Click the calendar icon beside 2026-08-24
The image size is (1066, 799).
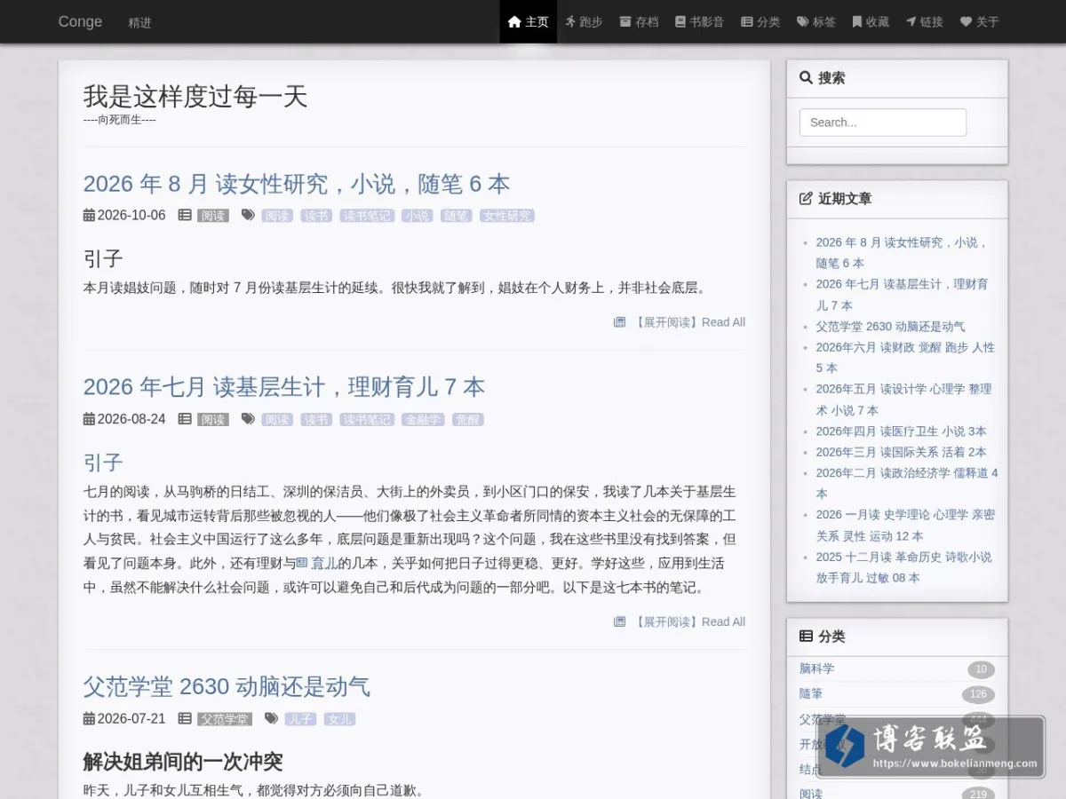(x=89, y=418)
